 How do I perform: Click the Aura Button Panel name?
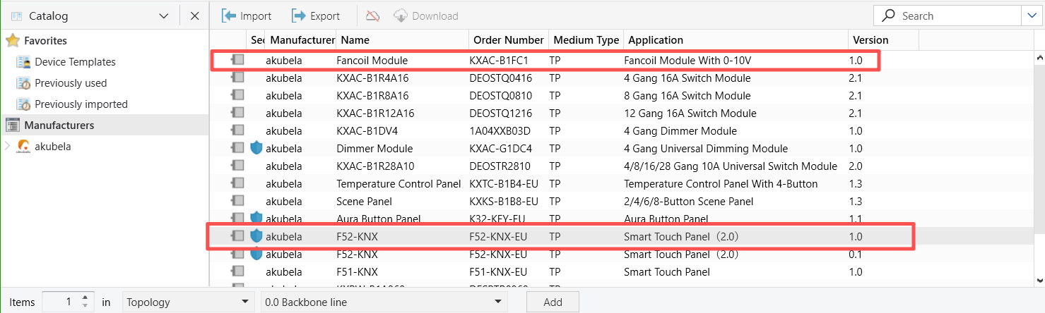pos(379,219)
